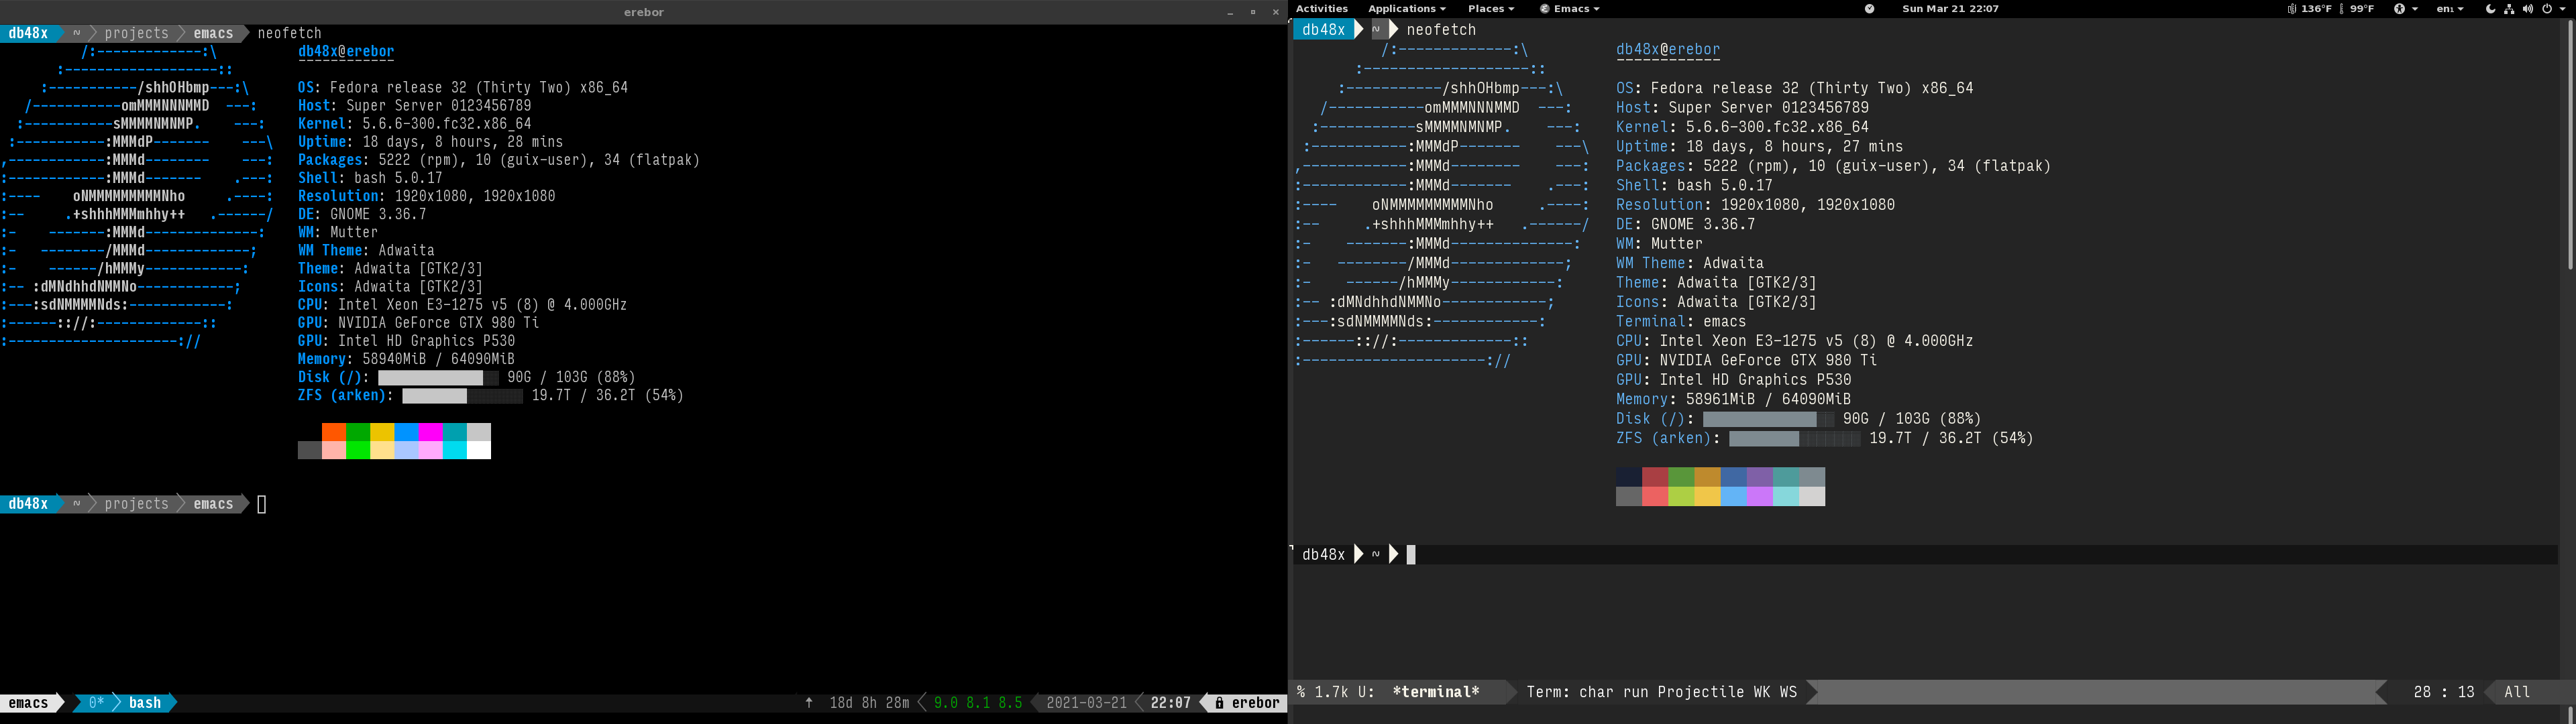Click the power icon in the system tray
The height and width of the screenshot is (724, 2576).
[2547, 9]
